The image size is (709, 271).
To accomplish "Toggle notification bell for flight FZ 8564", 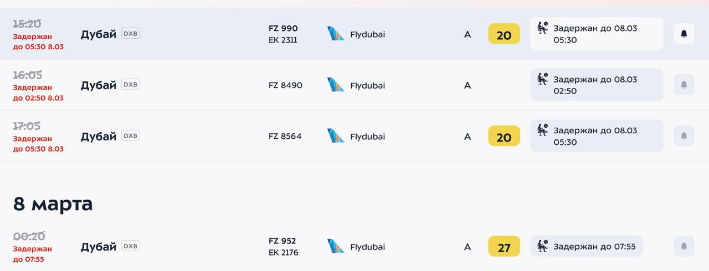I will click(684, 135).
